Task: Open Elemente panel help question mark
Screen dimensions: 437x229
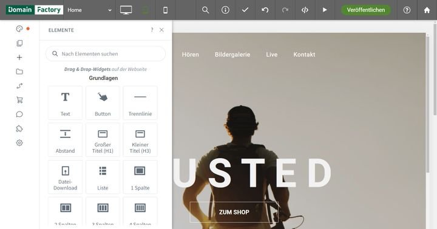Action: tap(152, 30)
